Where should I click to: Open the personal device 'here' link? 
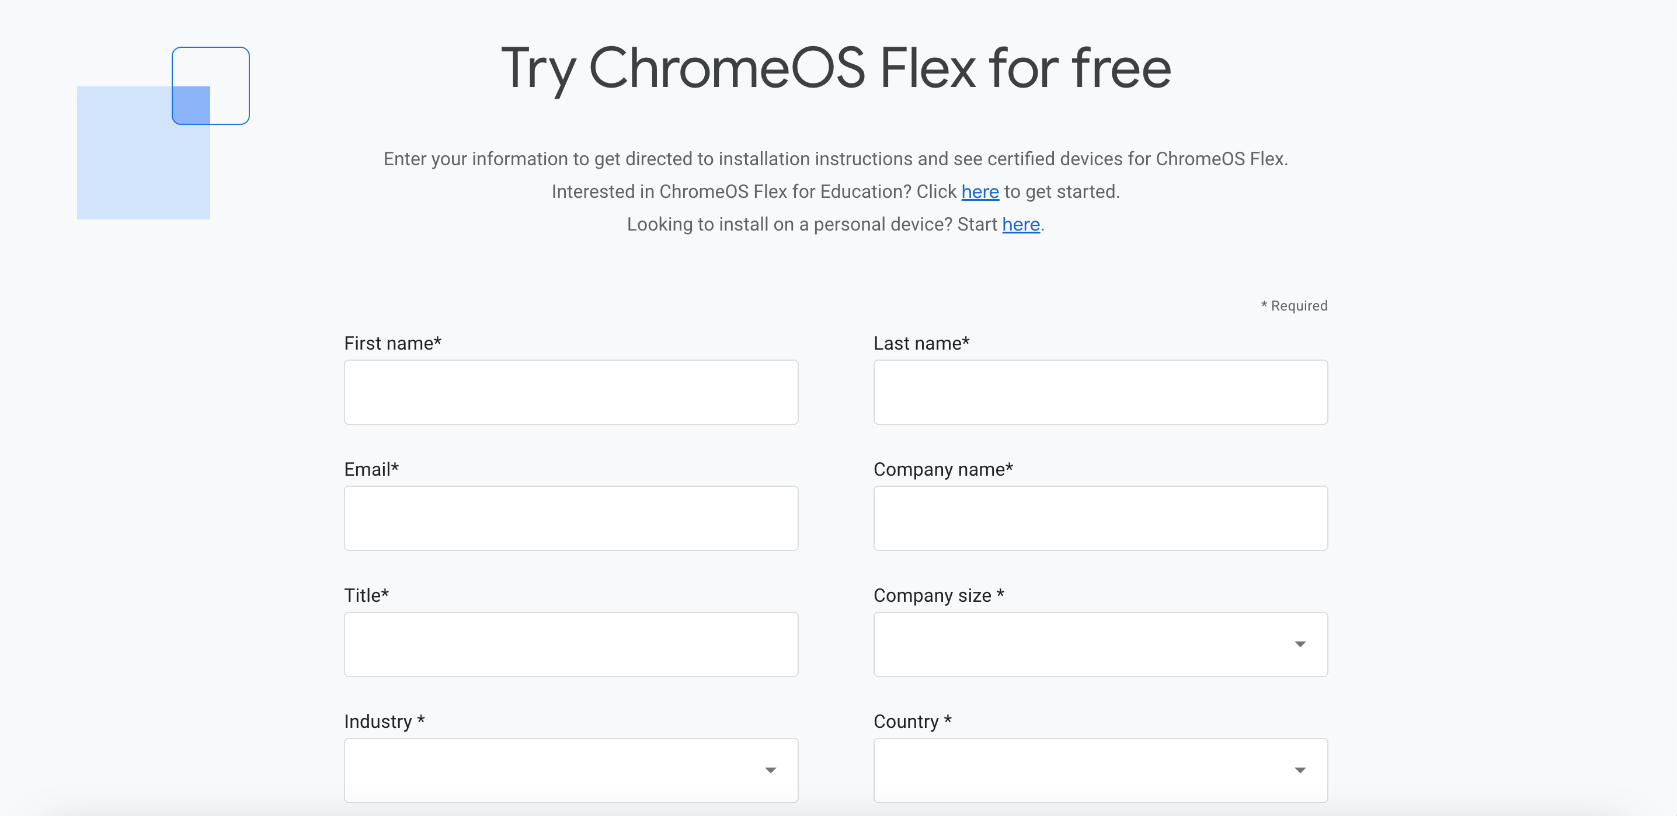pos(1020,225)
